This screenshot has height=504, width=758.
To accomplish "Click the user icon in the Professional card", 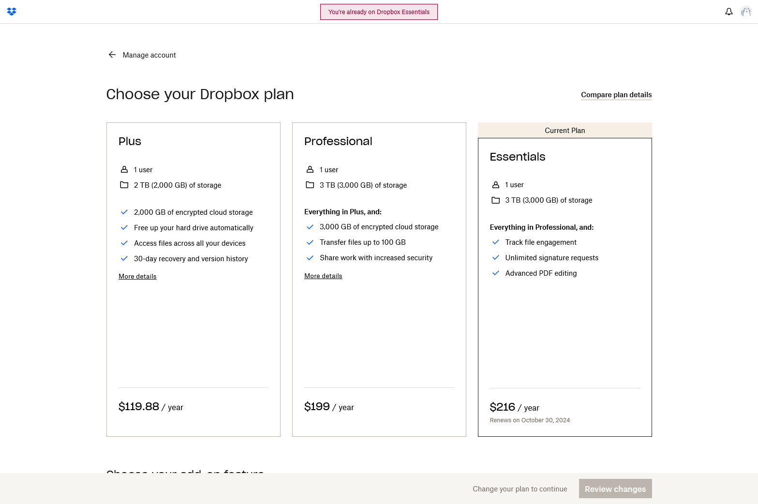I will point(310,169).
